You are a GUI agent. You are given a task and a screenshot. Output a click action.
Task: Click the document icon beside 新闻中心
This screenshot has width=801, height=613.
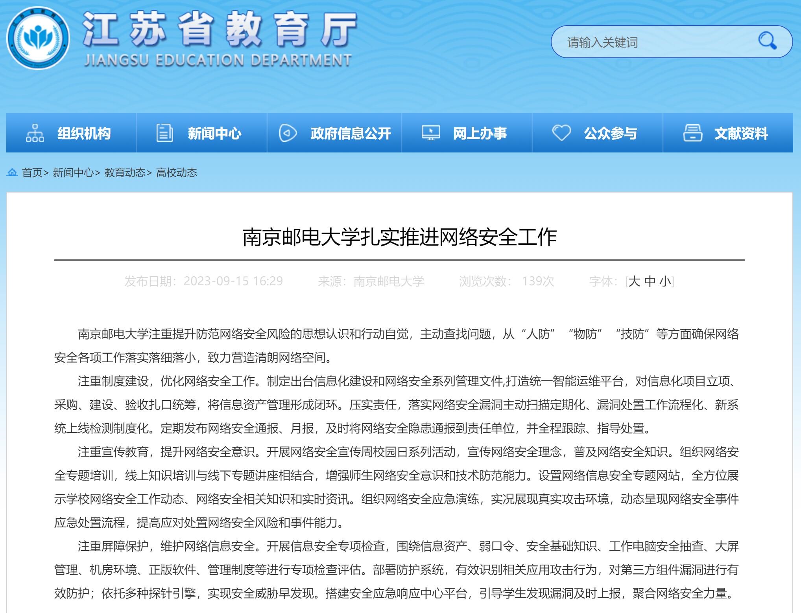point(164,133)
